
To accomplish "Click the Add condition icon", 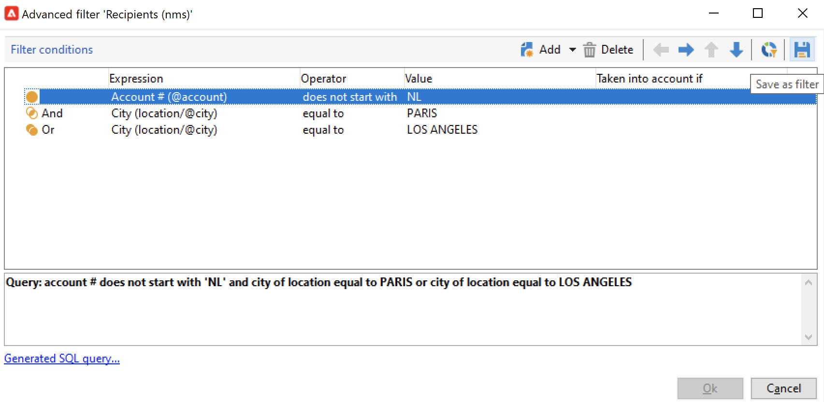I will point(527,50).
